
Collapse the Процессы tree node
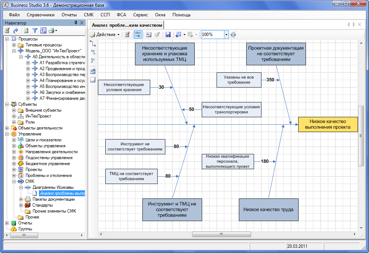click(x=7, y=39)
